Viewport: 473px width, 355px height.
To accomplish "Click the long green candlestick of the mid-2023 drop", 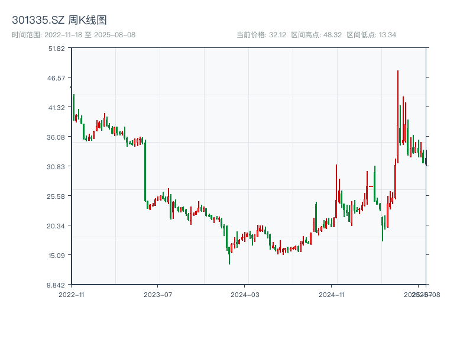I will pyautogui.click(x=145, y=170).
